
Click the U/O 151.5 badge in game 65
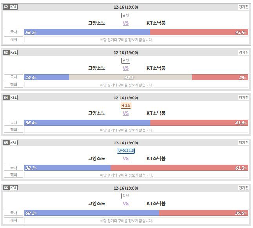(126, 151)
